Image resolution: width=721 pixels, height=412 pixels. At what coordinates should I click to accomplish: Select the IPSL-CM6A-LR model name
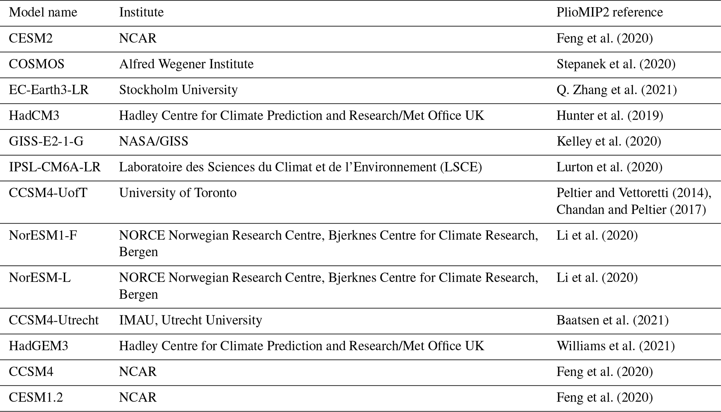pos(55,167)
